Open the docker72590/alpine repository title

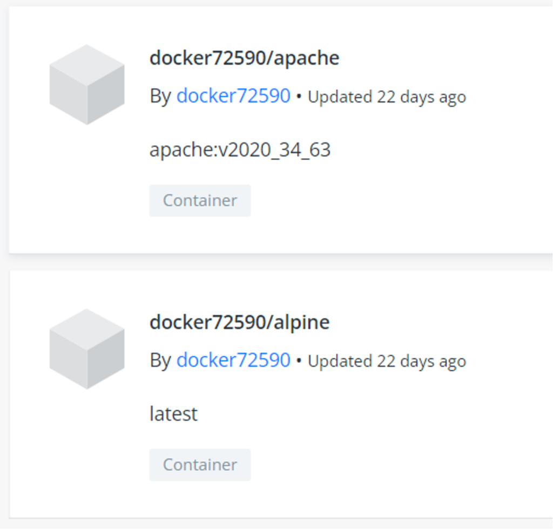pyautogui.click(x=239, y=322)
